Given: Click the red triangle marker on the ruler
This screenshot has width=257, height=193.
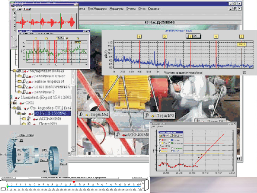Looking at the screenshot, I should 74,182.
